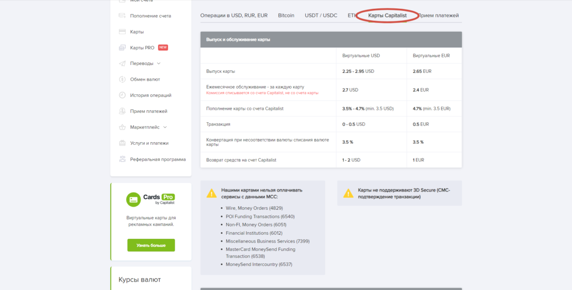The height and width of the screenshot is (290, 572).
Task: Click the Транзакция row label
Action: [x=218, y=124]
